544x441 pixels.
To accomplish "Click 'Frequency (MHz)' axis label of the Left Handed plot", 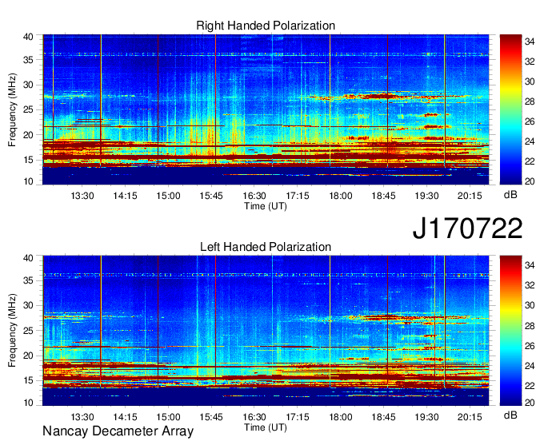I will click(x=12, y=331).
